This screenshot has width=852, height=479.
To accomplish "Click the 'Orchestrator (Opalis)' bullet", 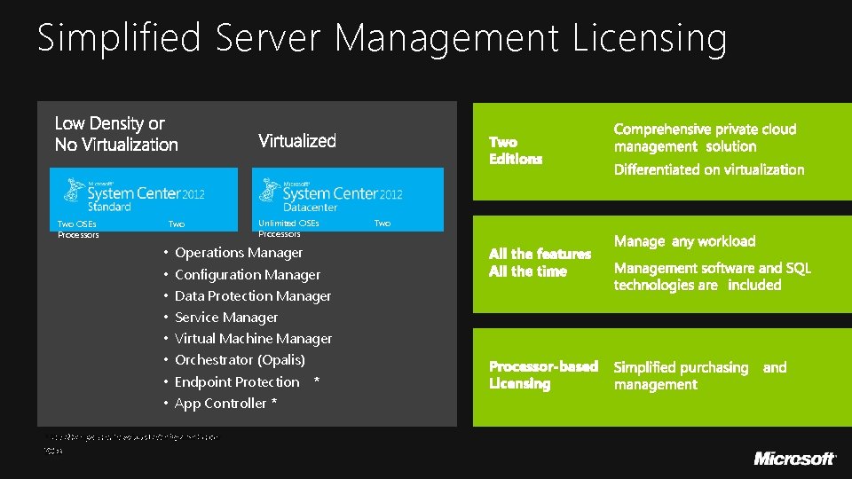I will pyautogui.click(x=240, y=360).
